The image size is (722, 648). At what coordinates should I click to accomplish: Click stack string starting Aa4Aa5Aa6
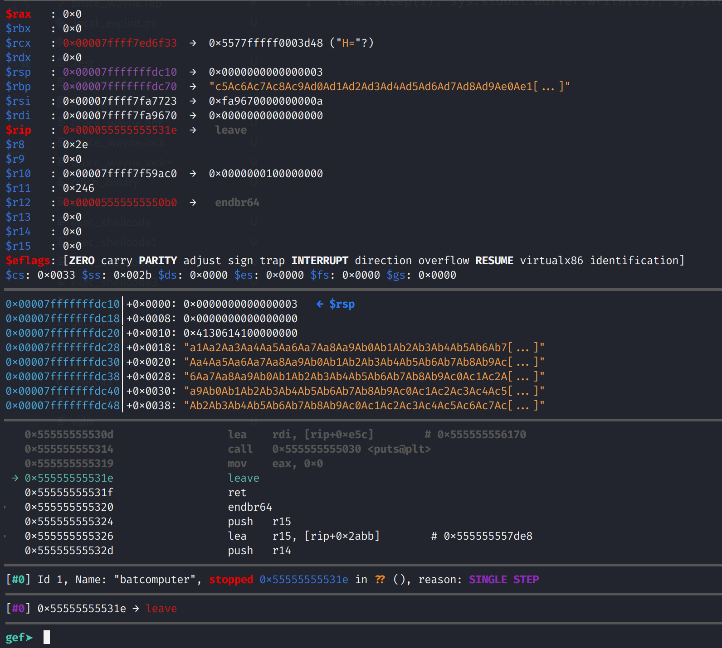(364, 362)
